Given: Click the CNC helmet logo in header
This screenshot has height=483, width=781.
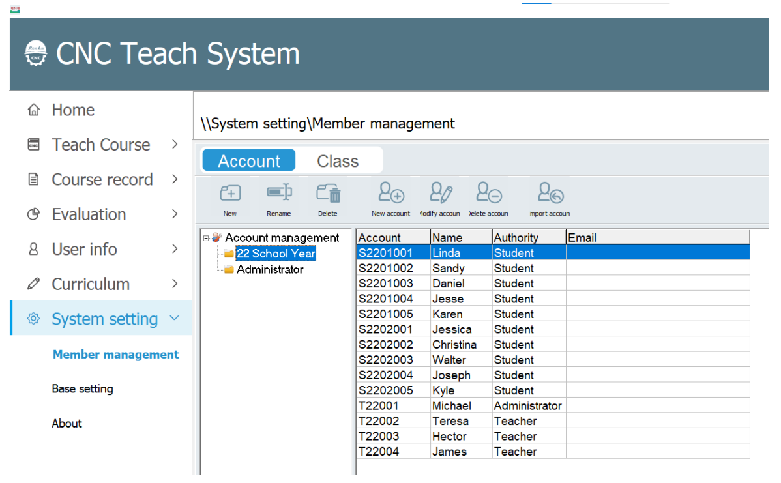Looking at the screenshot, I should pos(36,53).
